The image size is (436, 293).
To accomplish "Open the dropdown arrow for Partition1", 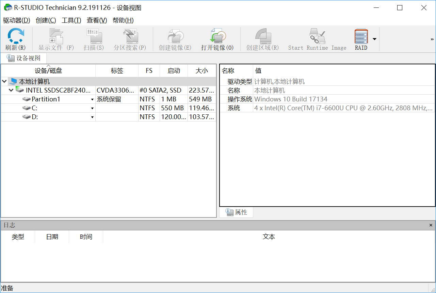I will pos(92,99).
